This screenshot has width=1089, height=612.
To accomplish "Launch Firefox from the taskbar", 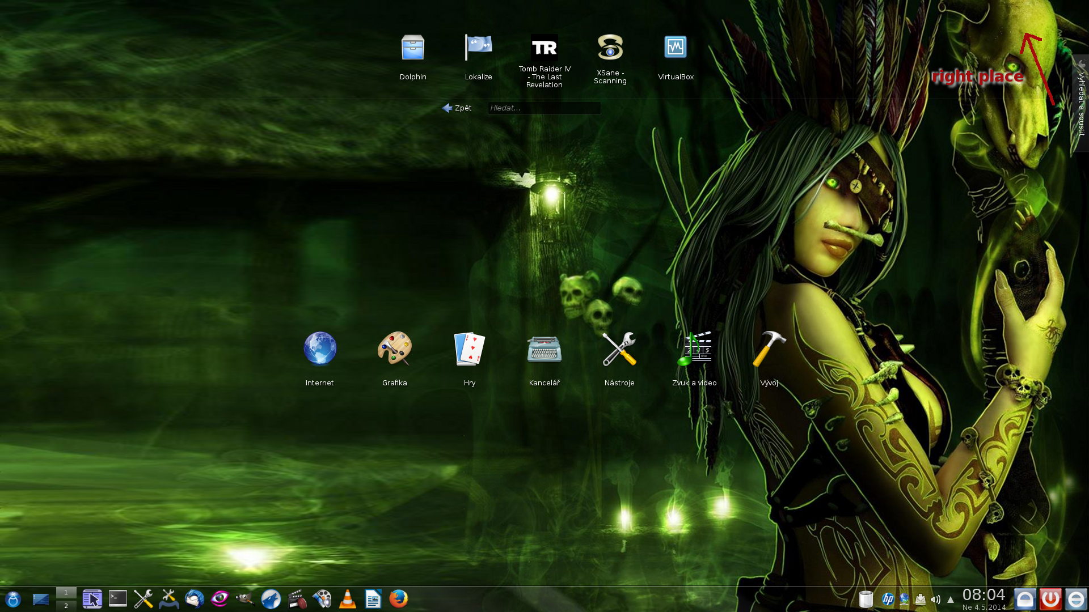I will (x=399, y=599).
